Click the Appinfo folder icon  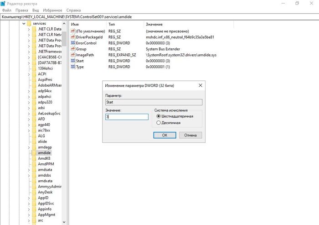[x=34, y=209]
